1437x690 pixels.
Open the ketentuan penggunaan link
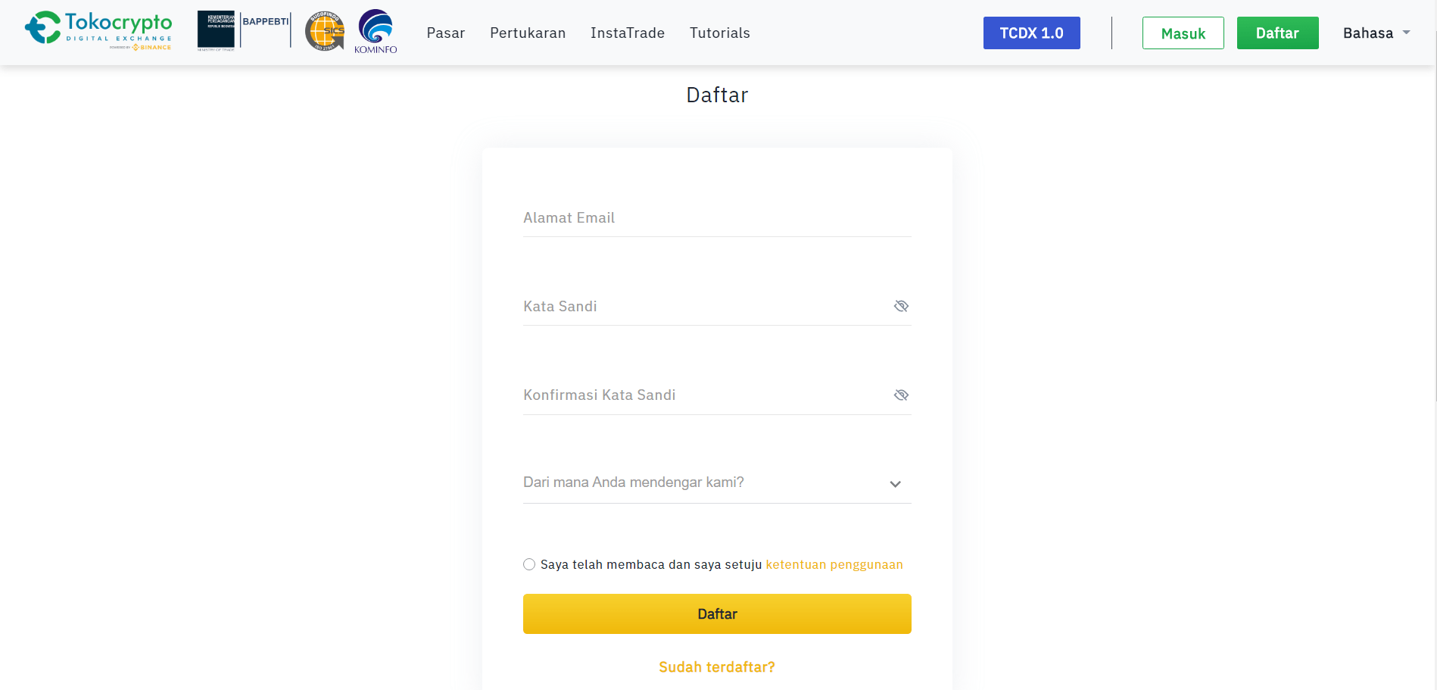pos(834,564)
